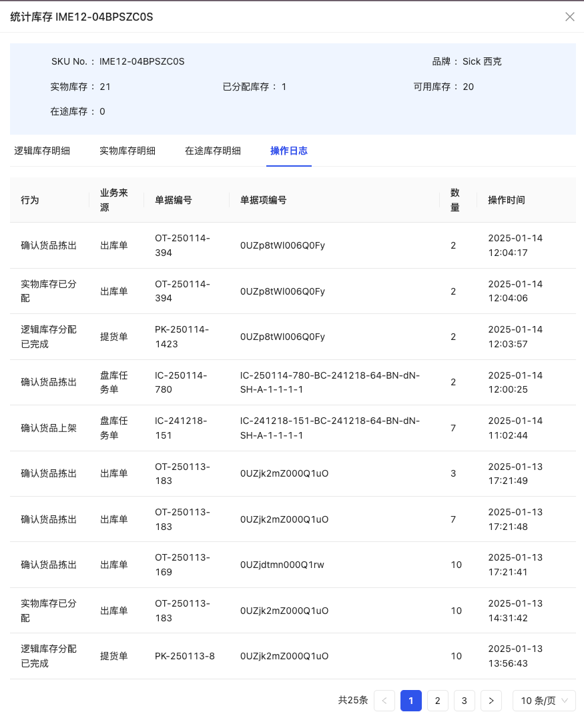The height and width of the screenshot is (722, 584).
Task: Click the 操作时间 column header
Action: tap(506, 200)
